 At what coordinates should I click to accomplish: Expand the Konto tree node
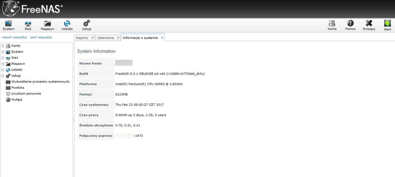(x=3, y=46)
